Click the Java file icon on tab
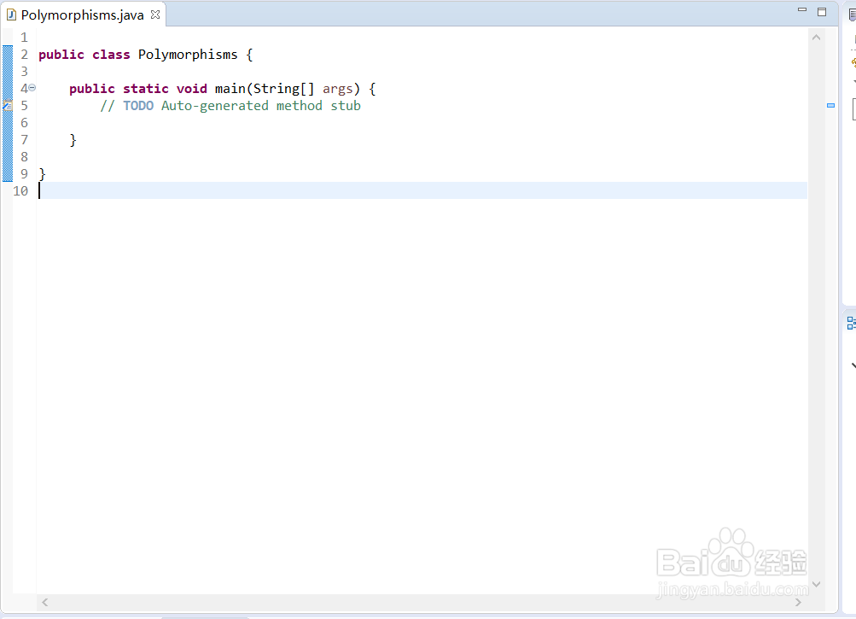Viewport: 856px width, 619px height. [11, 15]
